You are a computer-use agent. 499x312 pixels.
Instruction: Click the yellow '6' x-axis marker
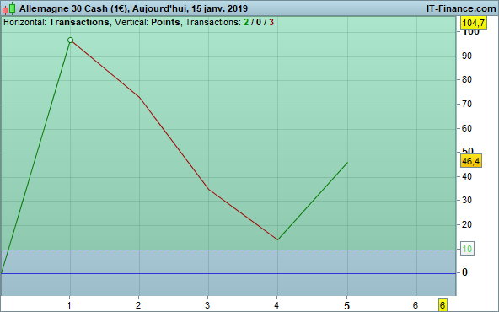[443, 305]
